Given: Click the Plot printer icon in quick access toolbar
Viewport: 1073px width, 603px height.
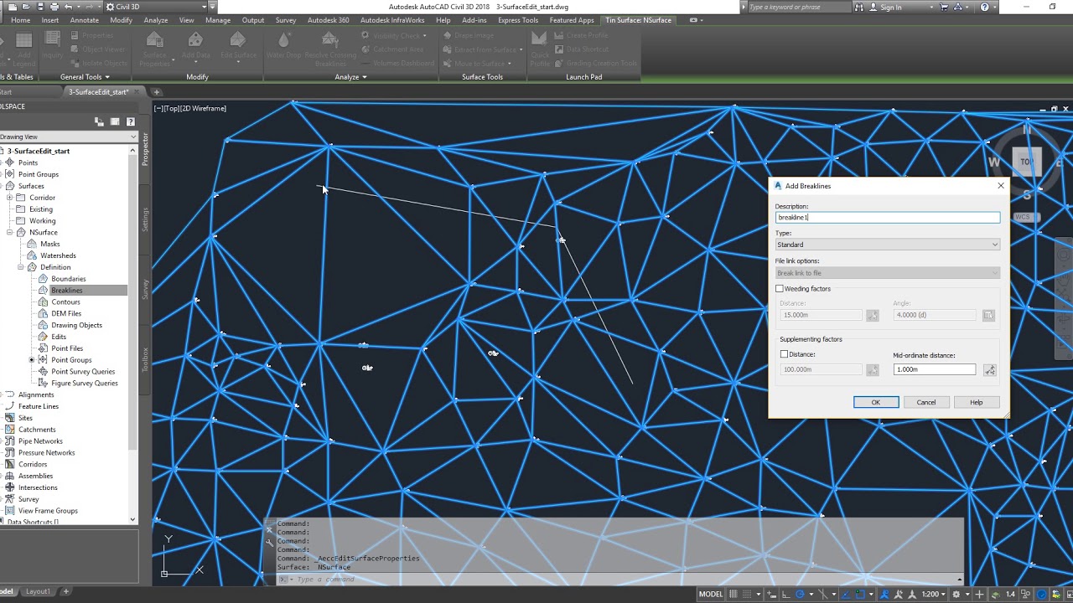Looking at the screenshot, I should 54,7.
